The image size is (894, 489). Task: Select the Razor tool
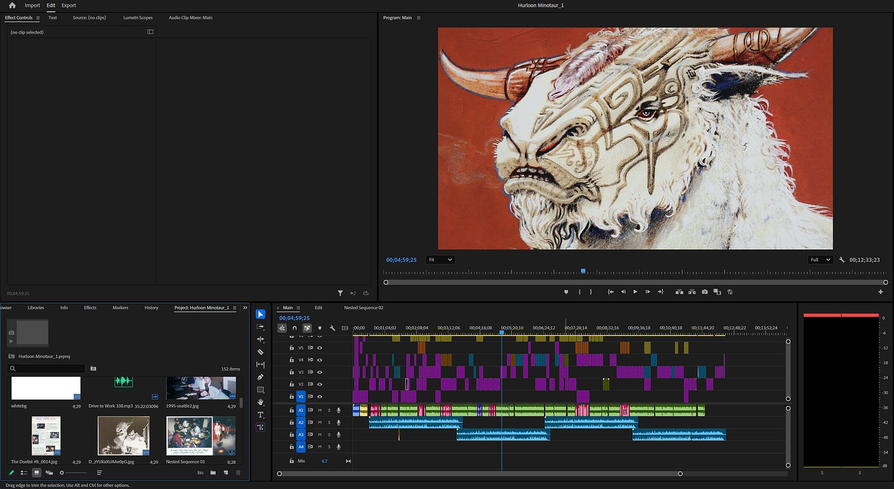click(260, 352)
